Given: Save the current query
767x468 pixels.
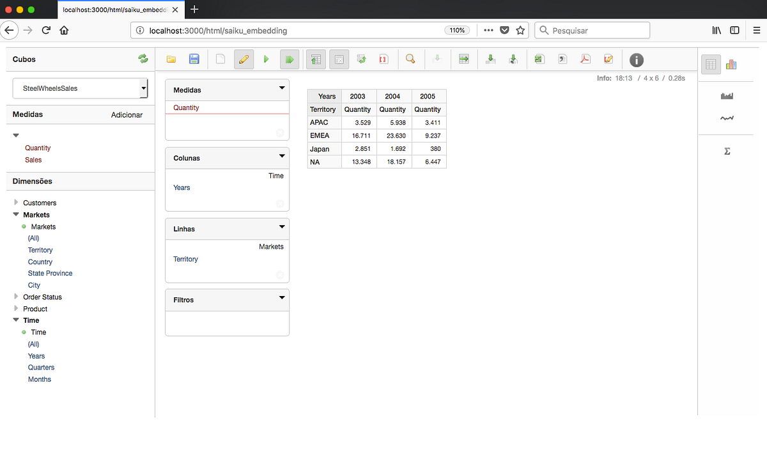Looking at the screenshot, I should [x=194, y=58].
